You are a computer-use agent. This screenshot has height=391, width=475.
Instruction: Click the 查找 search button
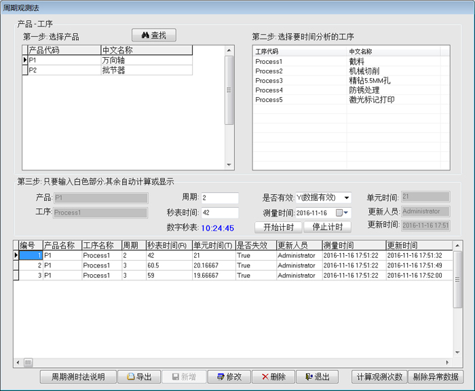(154, 35)
